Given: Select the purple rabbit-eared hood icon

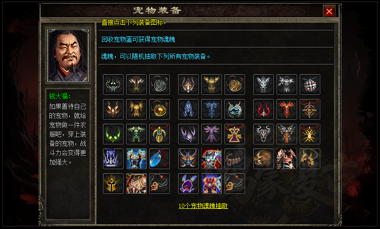Looking at the screenshot, I should coord(188,184).
